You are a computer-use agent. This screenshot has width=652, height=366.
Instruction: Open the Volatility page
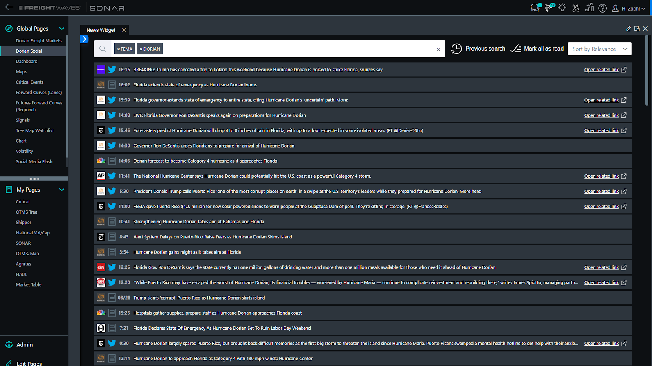point(24,151)
